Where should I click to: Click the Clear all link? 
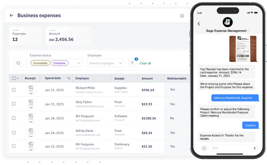tap(145, 63)
